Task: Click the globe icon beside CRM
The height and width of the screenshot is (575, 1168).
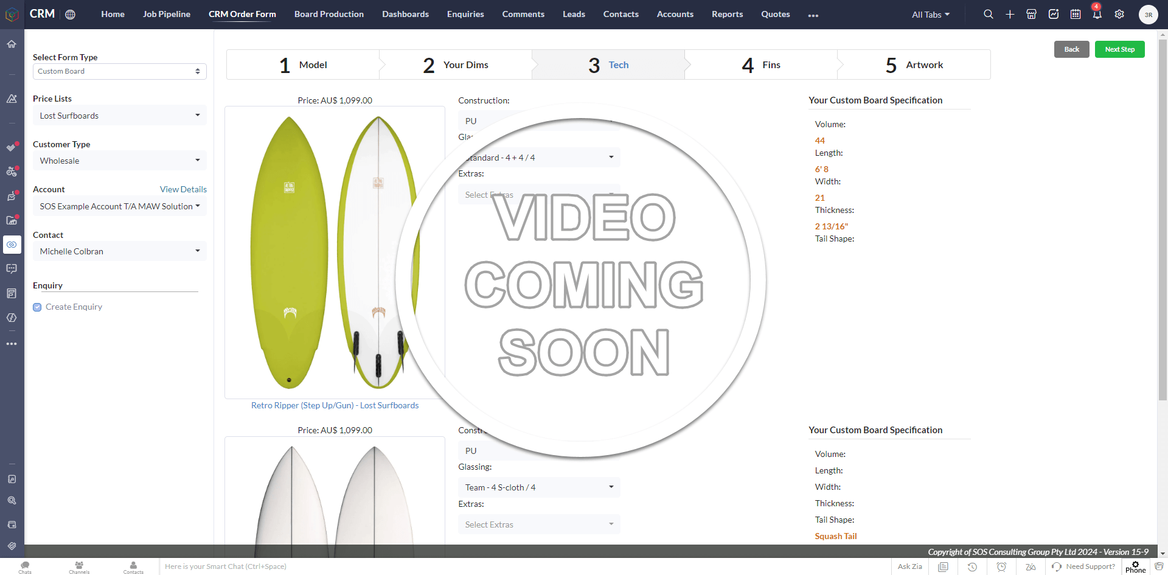Action: pos(71,15)
